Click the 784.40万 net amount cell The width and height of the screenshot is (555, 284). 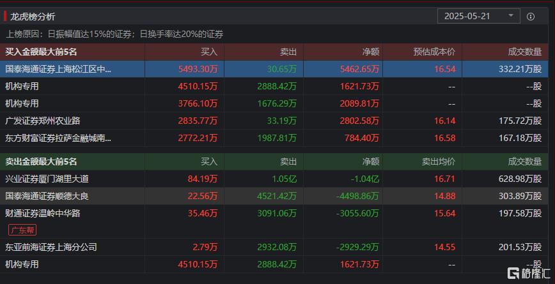(362, 138)
